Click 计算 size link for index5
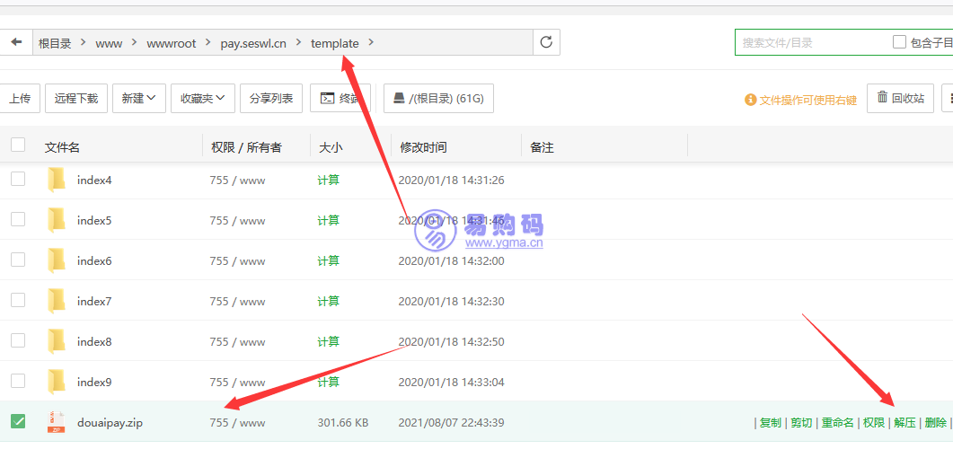The width and height of the screenshot is (953, 458). 329,220
